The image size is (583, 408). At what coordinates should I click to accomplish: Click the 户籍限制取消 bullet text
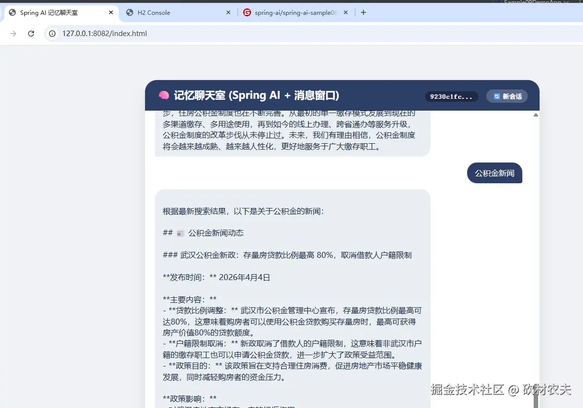coord(292,349)
